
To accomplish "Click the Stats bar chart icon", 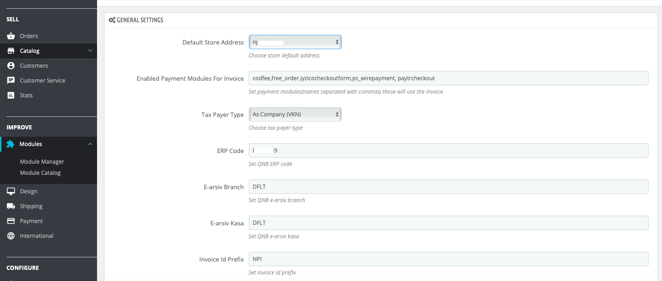I will pos(11,96).
